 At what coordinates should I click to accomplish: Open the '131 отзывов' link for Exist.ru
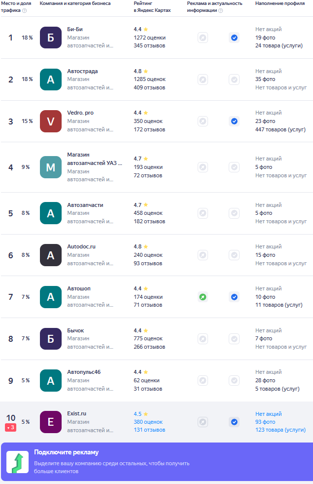[149, 430]
